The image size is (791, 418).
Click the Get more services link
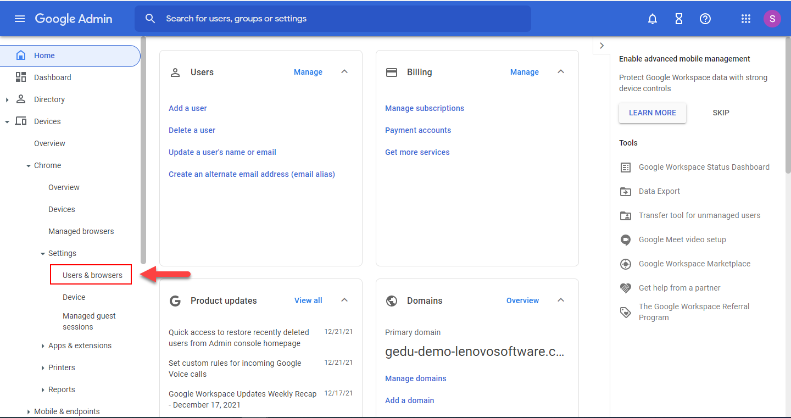point(417,152)
